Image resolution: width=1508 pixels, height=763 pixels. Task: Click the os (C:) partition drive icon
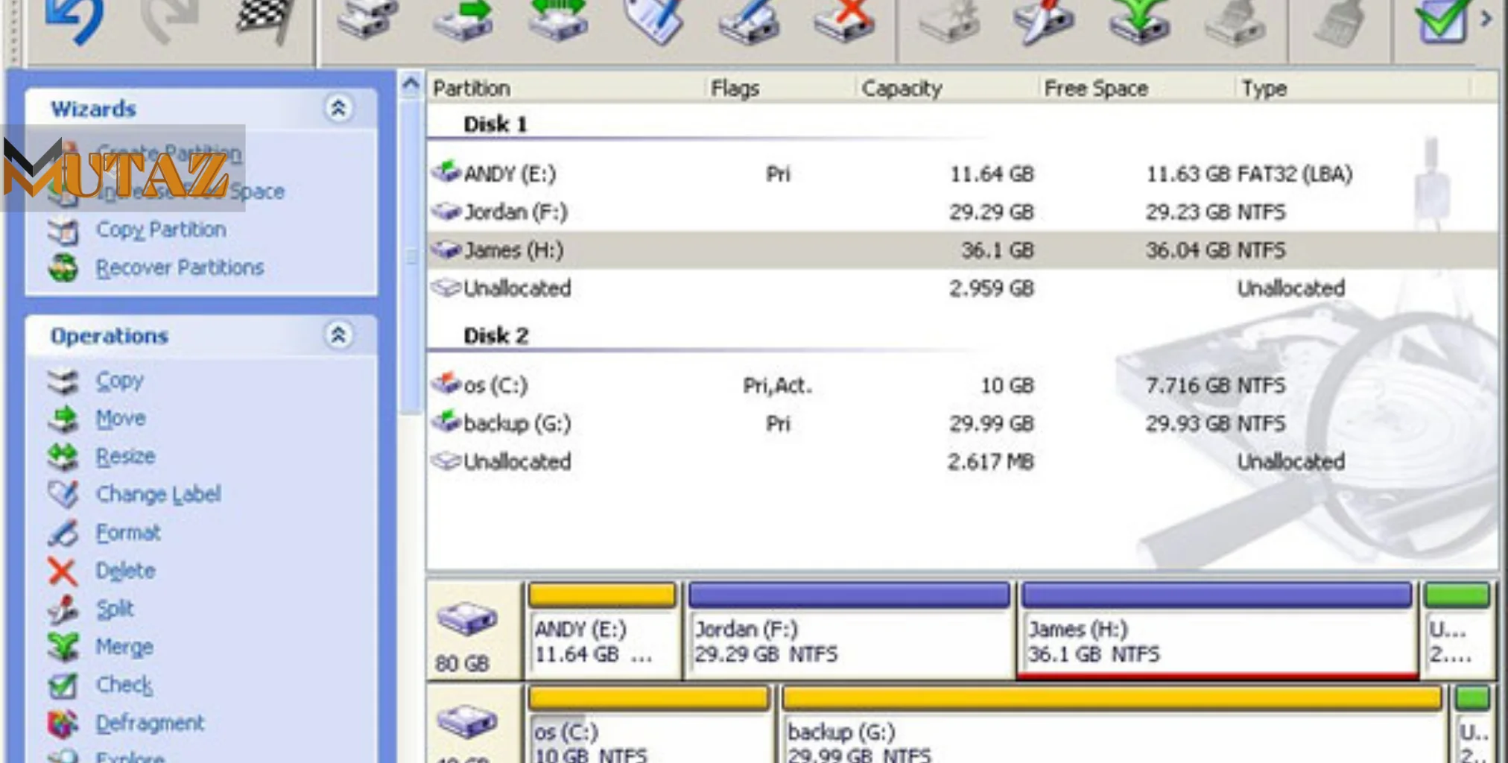pos(446,384)
